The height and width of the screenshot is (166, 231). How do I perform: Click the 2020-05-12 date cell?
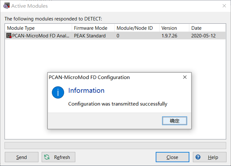pyautogui.click(x=203, y=36)
